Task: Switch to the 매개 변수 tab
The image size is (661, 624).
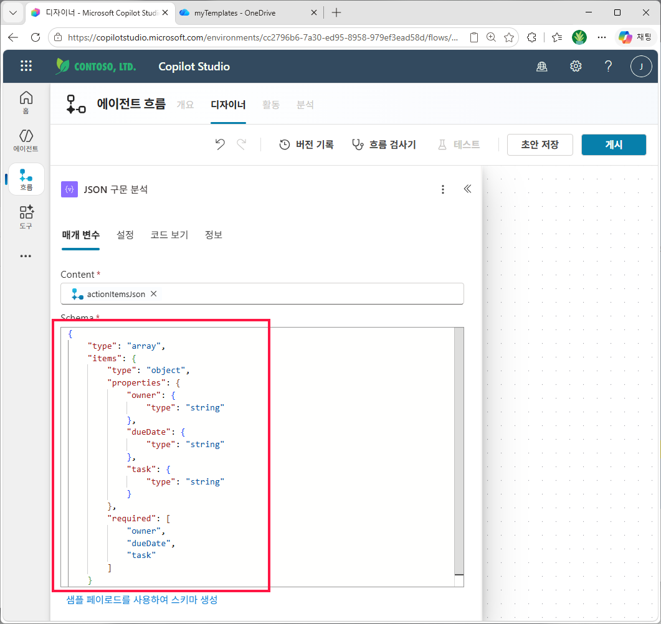Action: [80, 235]
